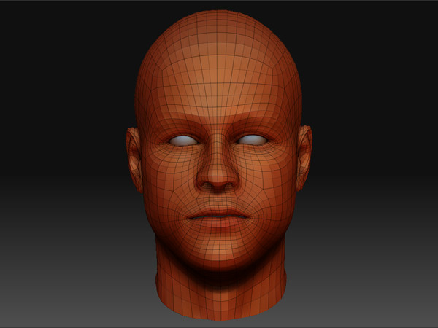The image size is (438, 328).
Task: Click the ear on the image's left side
Action: point(134,160)
